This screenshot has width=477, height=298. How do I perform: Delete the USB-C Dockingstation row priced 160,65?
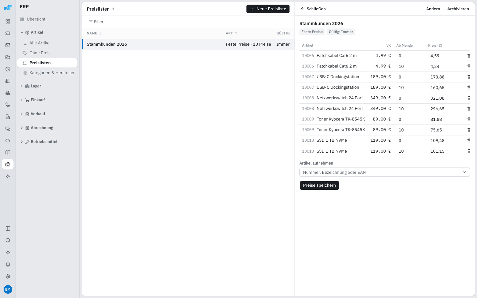(x=468, y=87)
